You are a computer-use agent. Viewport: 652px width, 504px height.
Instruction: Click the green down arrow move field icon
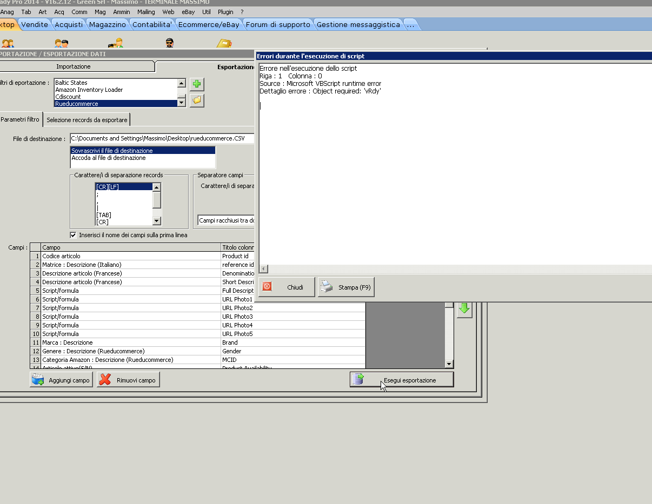(x=464, y=310)
